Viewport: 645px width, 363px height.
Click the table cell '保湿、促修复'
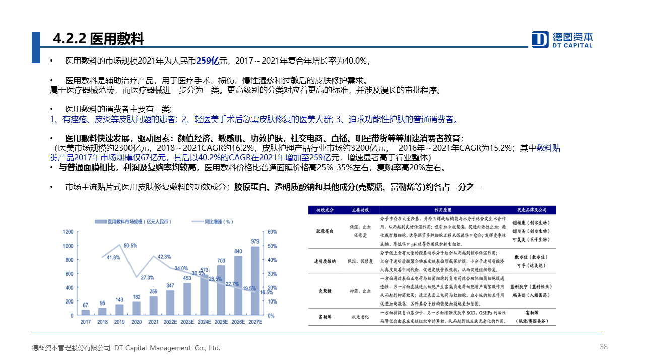(x=361, y=261)
